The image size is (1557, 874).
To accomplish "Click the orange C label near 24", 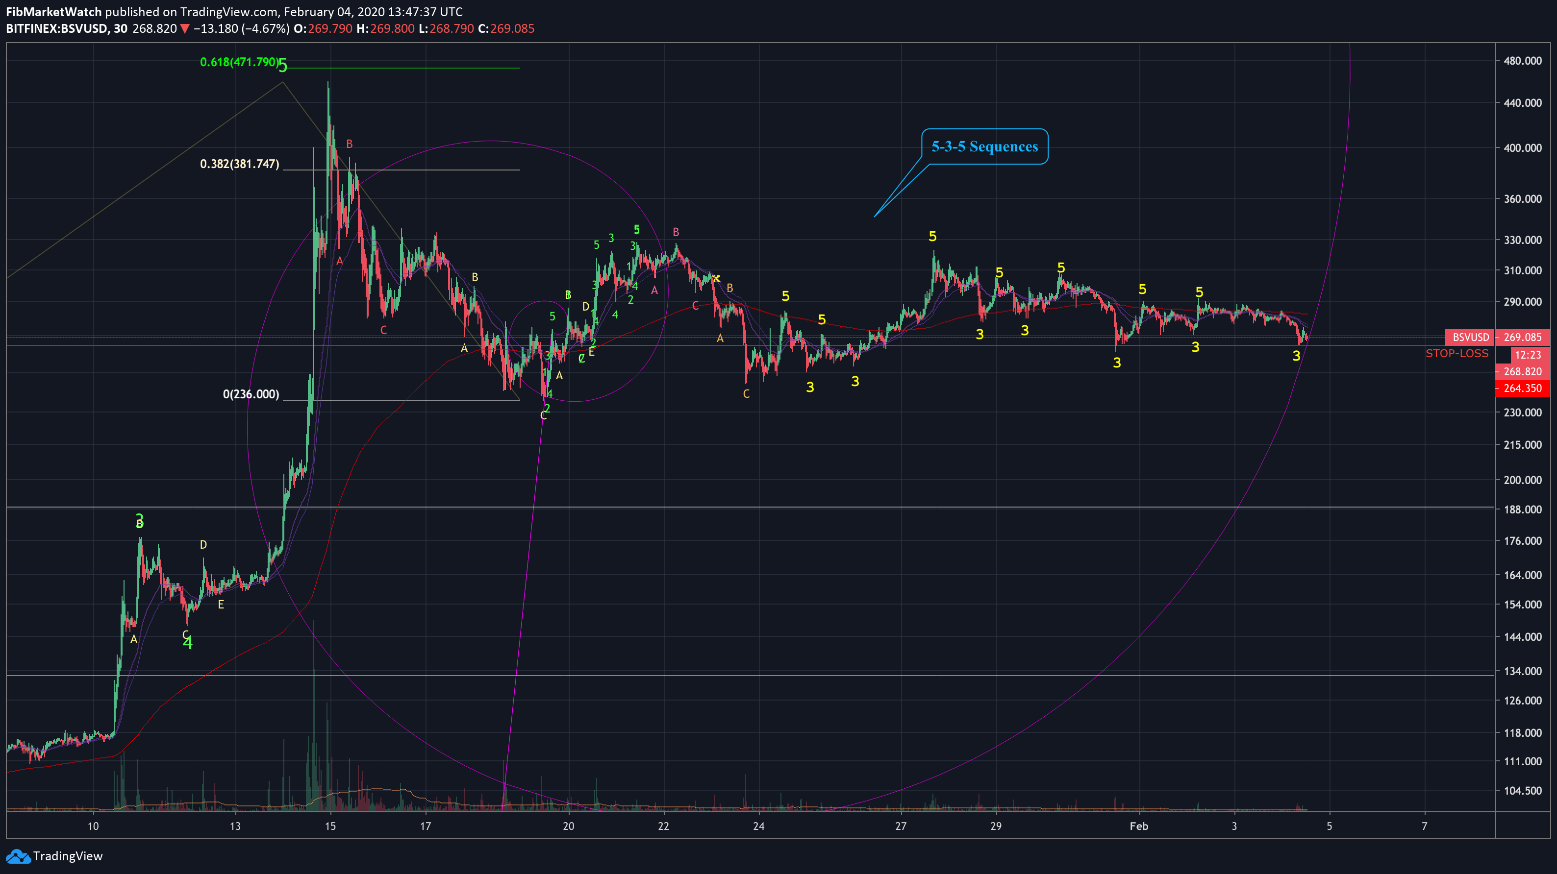I will [746, 394].
